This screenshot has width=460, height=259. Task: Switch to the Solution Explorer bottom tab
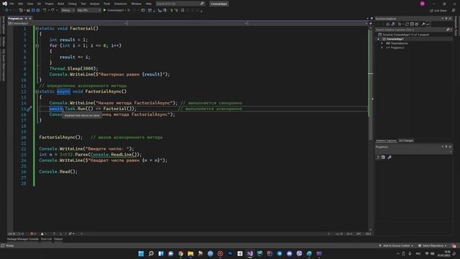[386, 141]
